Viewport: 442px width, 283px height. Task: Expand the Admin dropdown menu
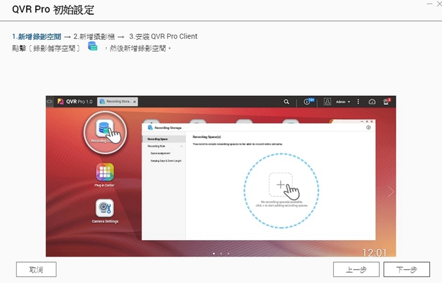click(343, 102)
